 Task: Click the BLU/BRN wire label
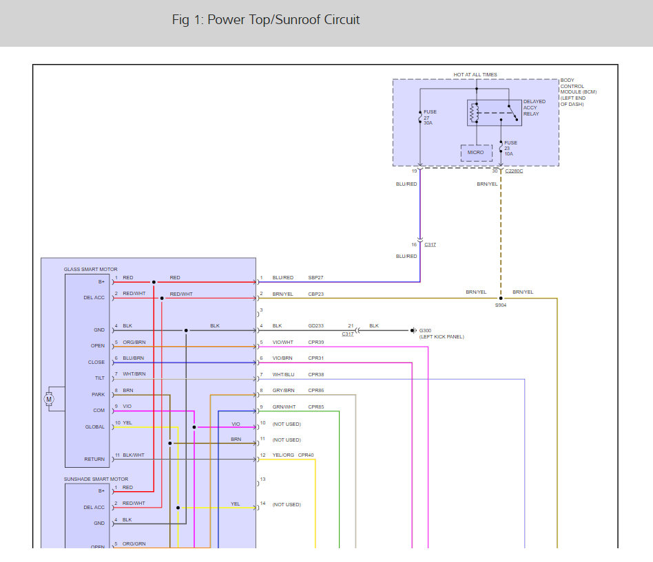pos(133,358)
